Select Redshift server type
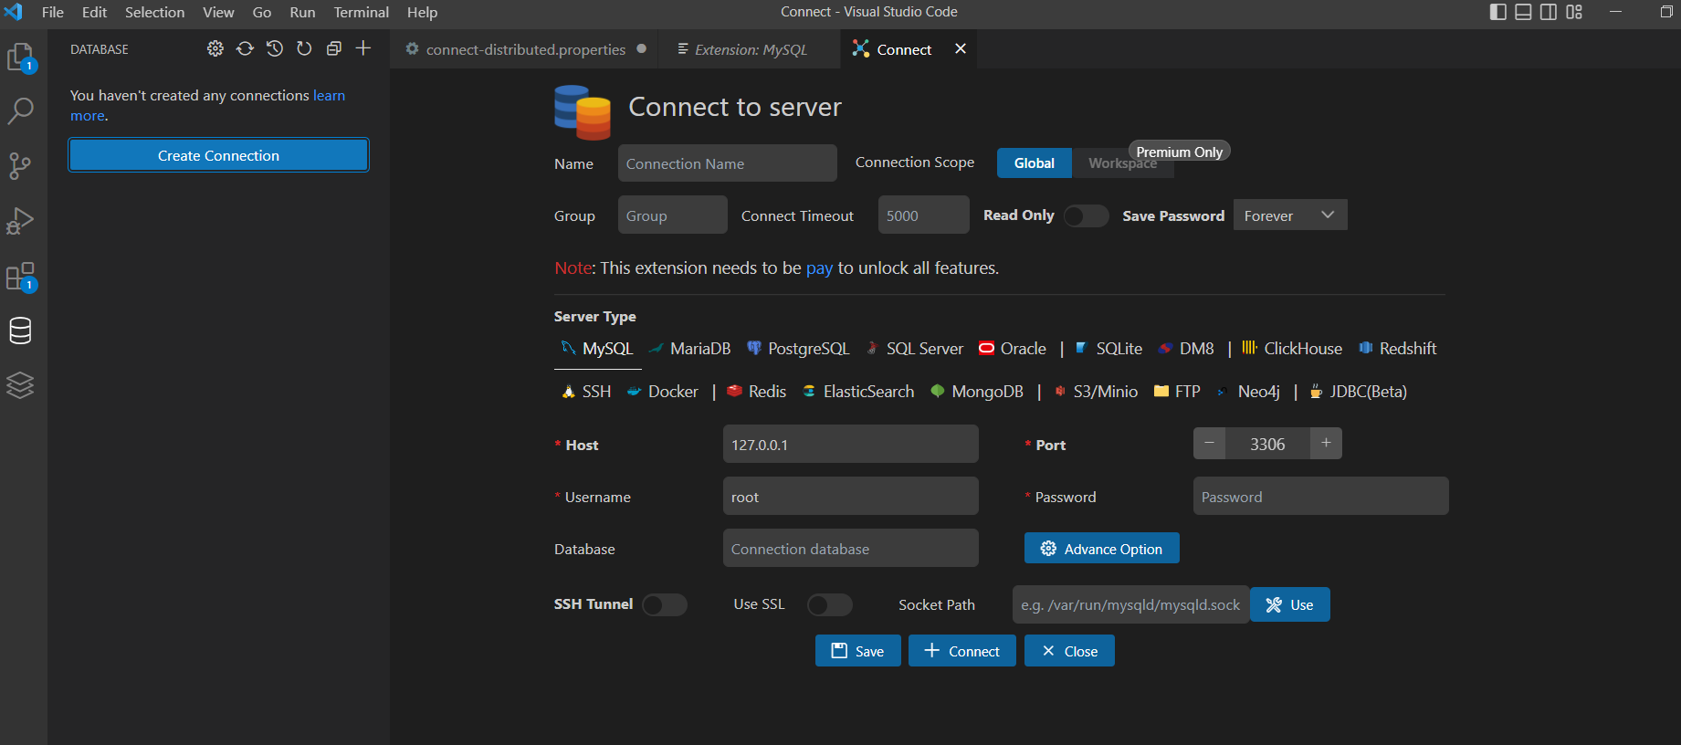The width and height of the screenshot is (1681, 745). point(1398,349)
